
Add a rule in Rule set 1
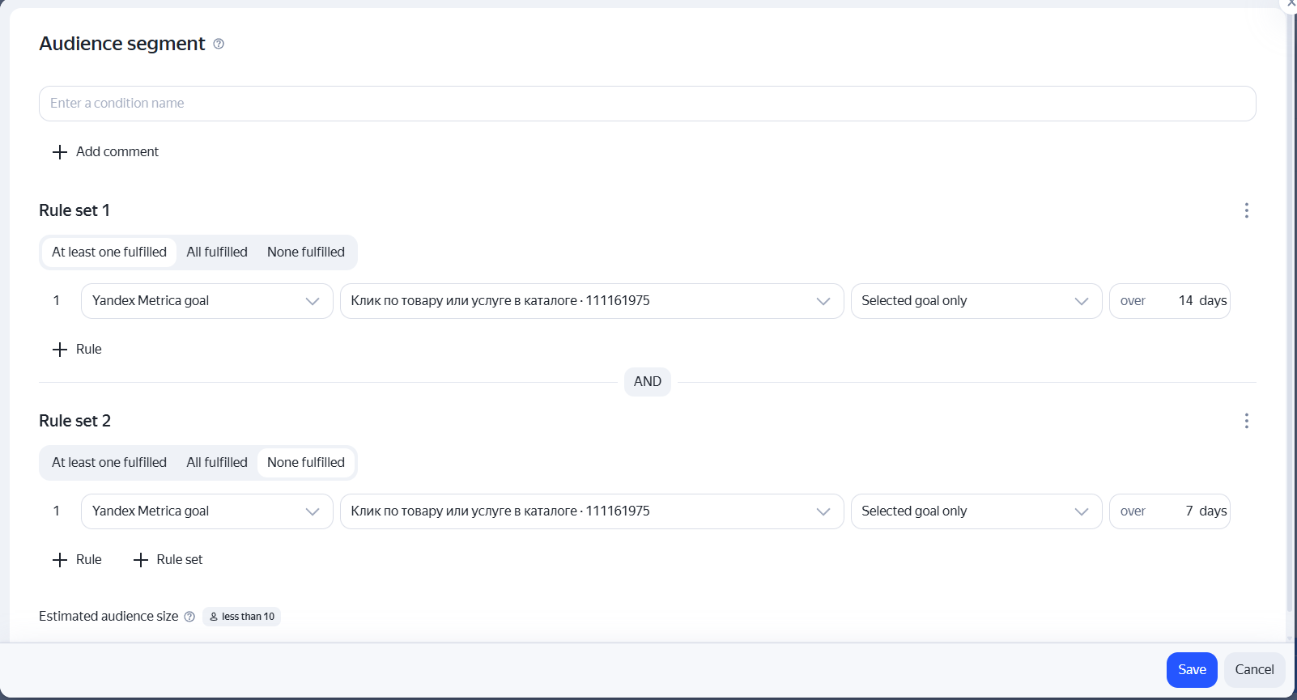(x=78, y=350)
